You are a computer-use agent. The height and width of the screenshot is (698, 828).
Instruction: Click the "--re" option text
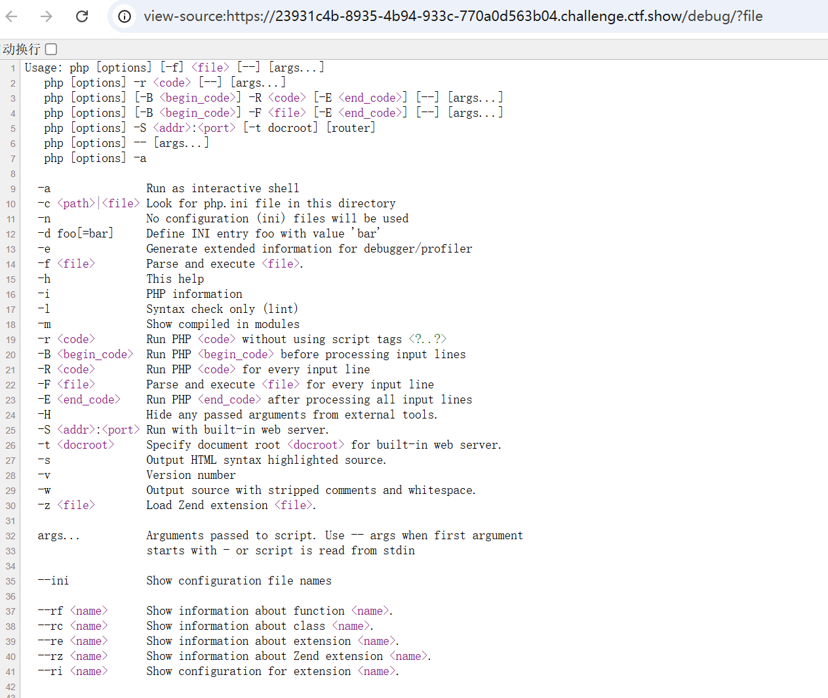pos(50,641)
